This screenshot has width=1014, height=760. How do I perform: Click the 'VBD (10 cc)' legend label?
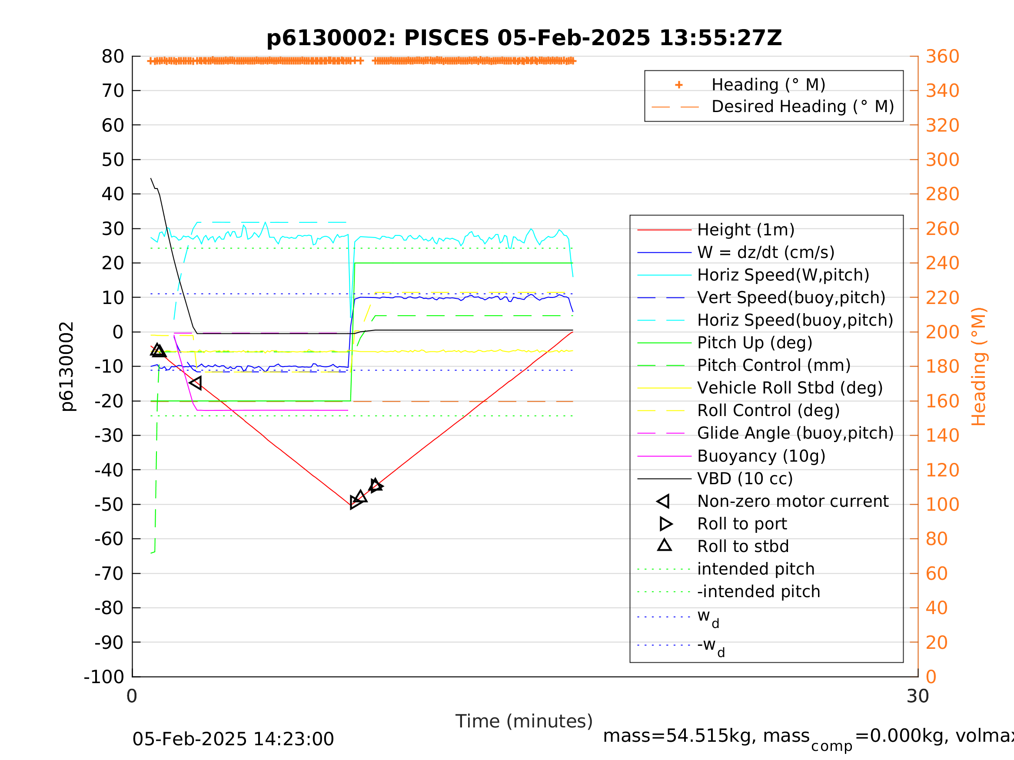point(745,479)
